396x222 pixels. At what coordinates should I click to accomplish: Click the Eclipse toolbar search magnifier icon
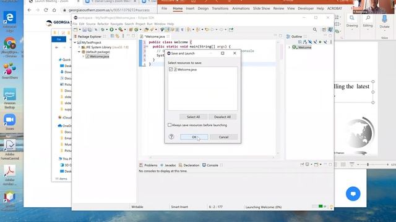click(315, 30)
